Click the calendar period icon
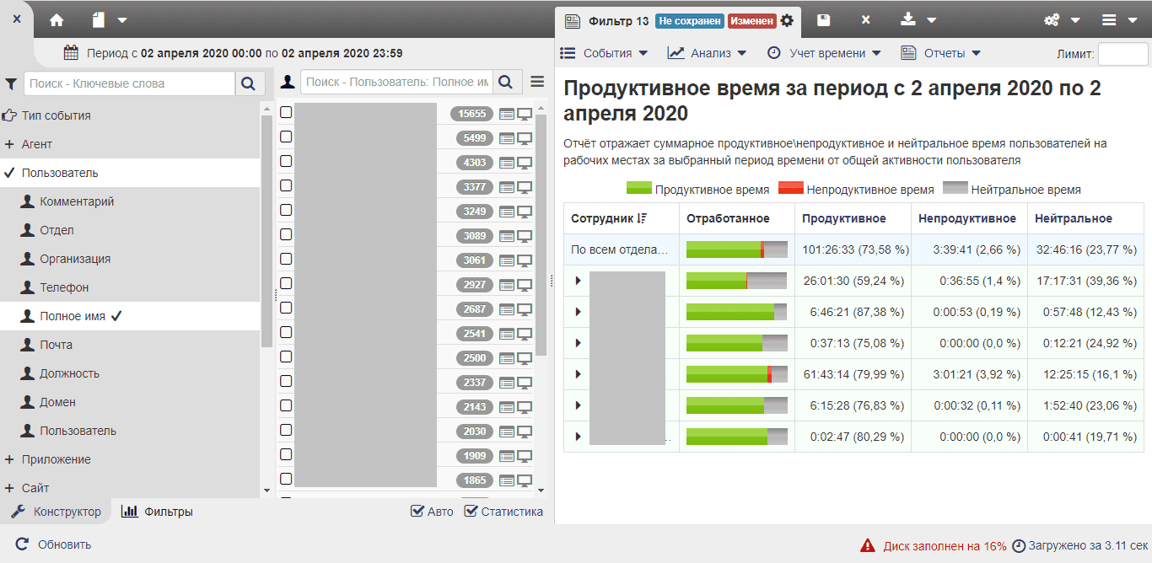This screenshot has width=1152, height=563. pyautogui.click(x=72, y=52)
